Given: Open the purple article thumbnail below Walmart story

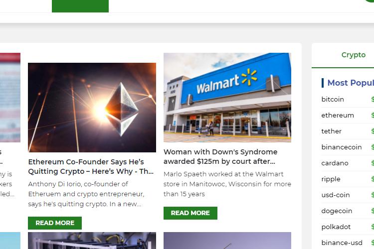Looking at the screenshot, I should point(227,241).
